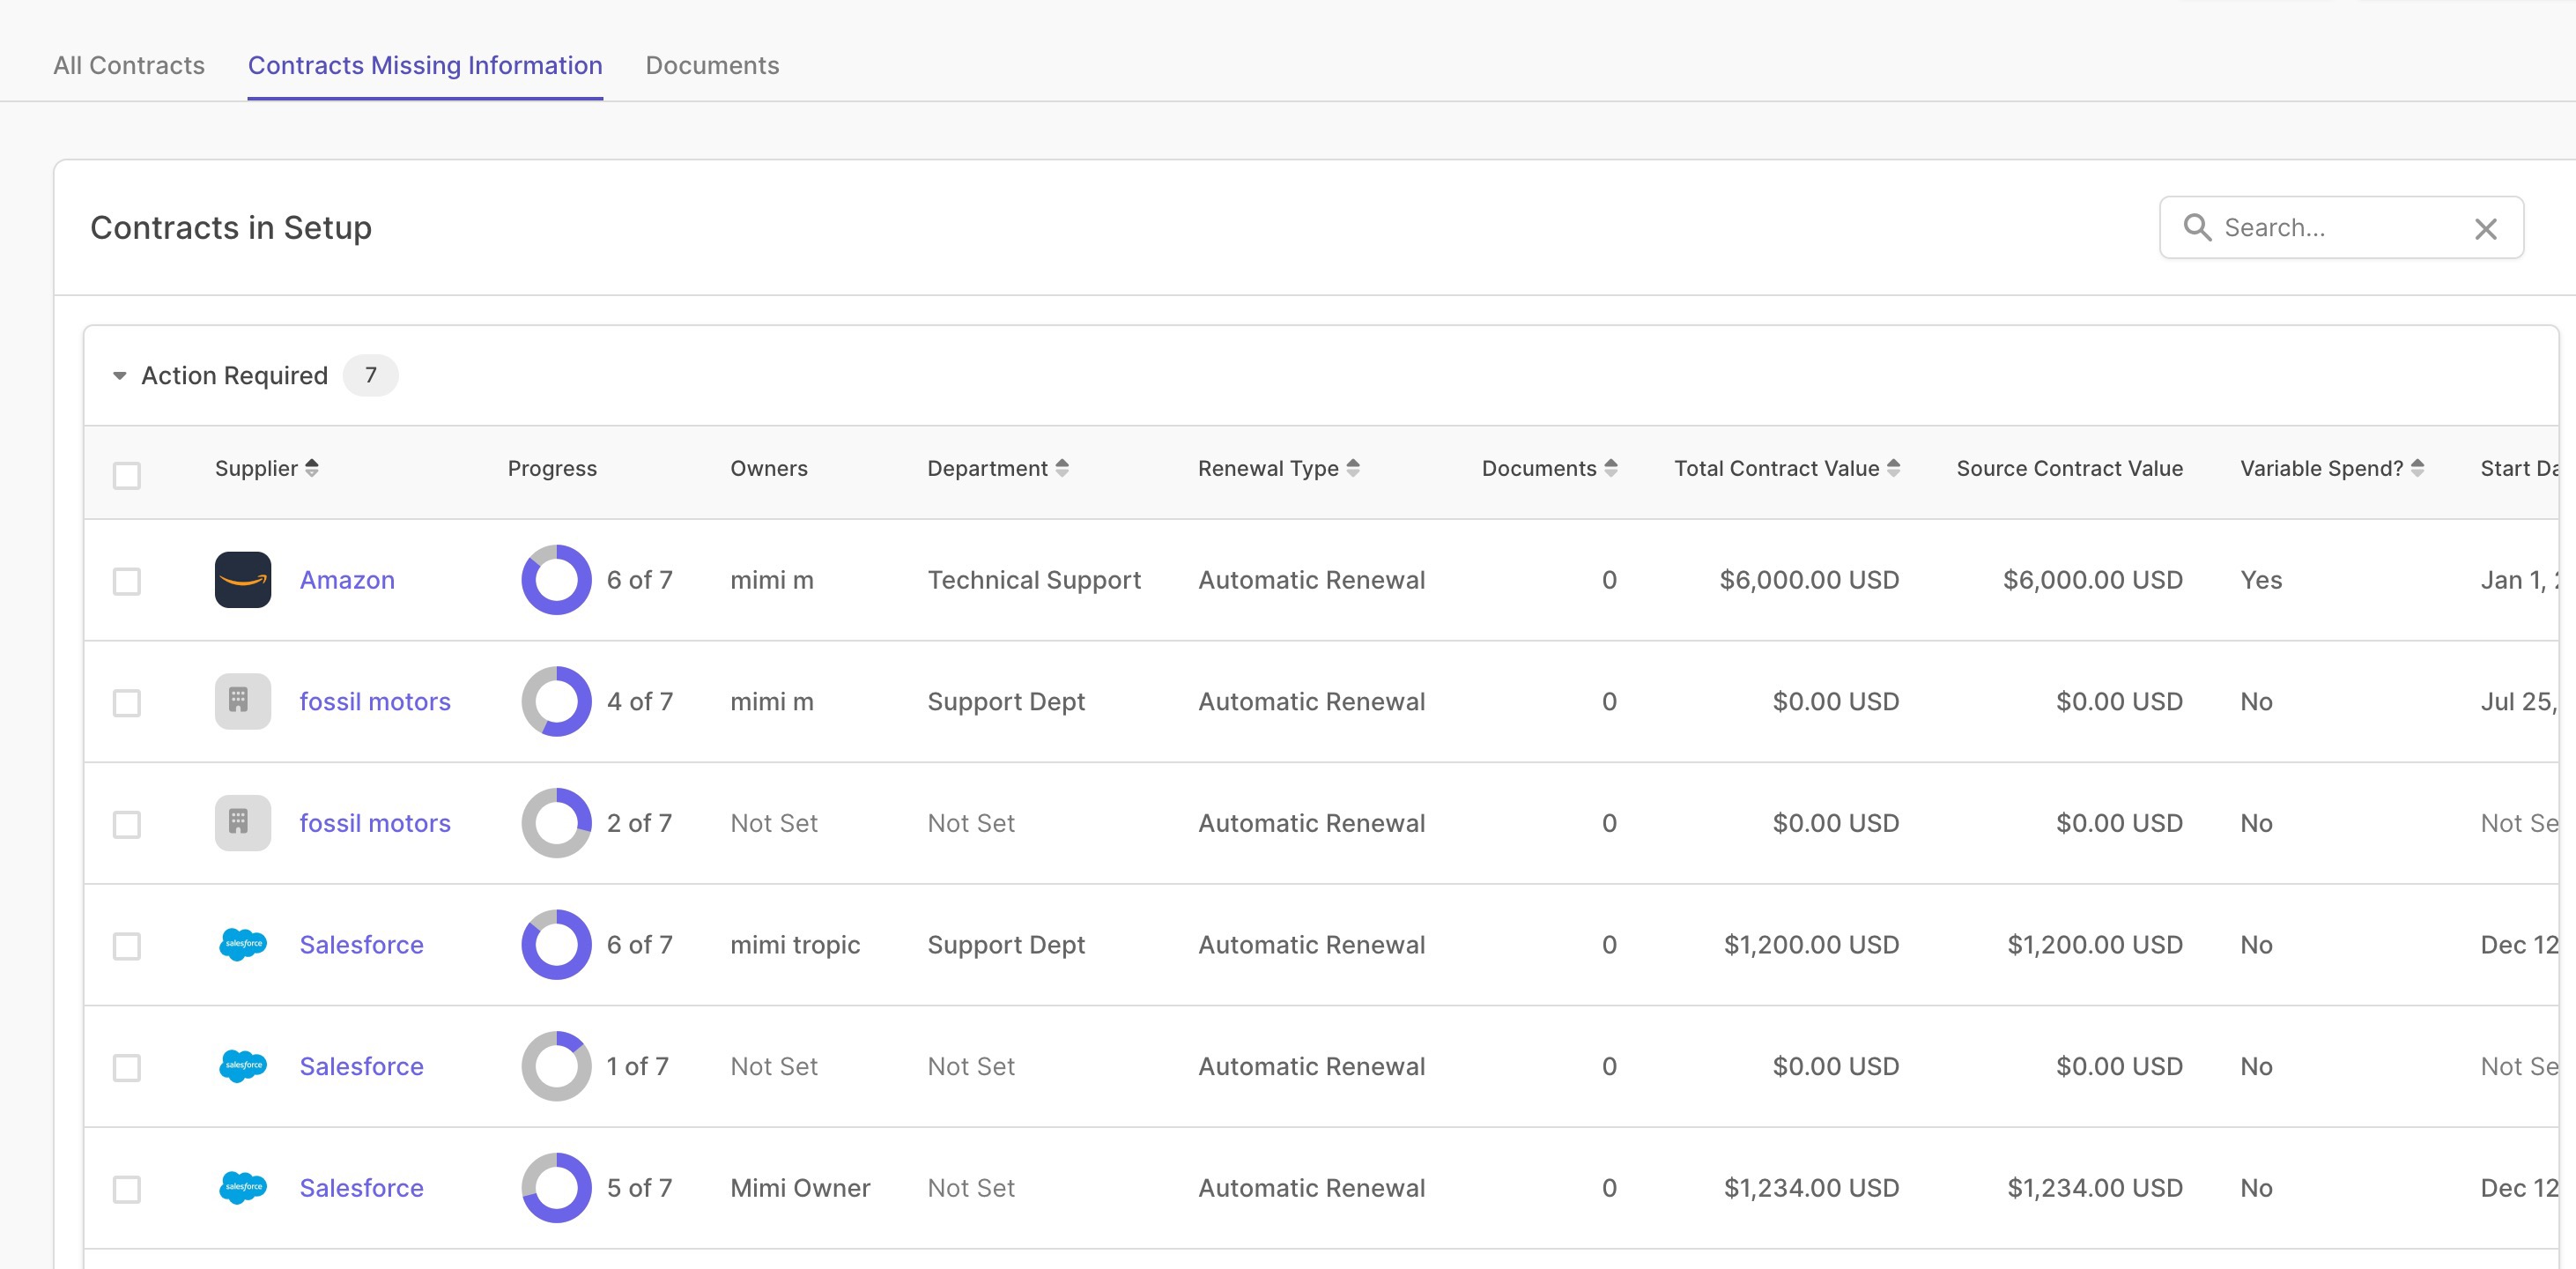The width and height of the screenshot is (2576, 1269).
Task: Sort by Renewal Type column arrows
Action: tap(1353, 468)
